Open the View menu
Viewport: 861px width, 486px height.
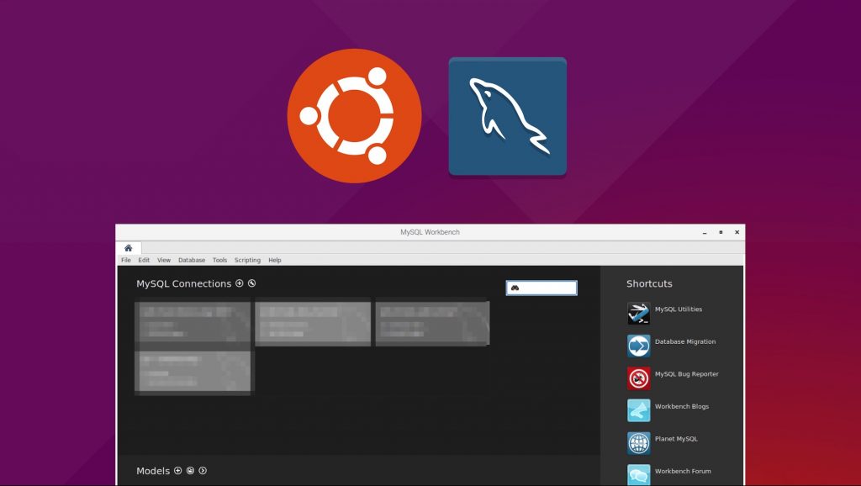point(164,261)
